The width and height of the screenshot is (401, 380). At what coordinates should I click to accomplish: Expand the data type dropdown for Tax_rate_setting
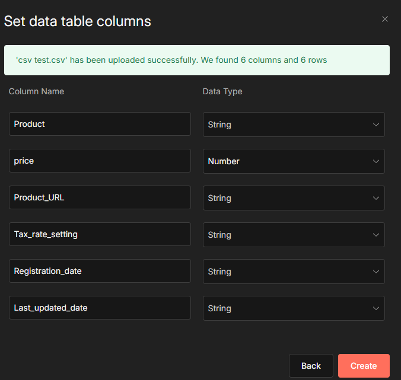click(293, 235)
